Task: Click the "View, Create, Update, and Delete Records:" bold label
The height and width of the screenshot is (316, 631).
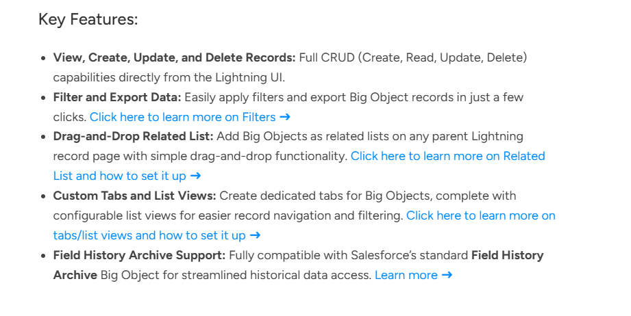Action: click(174, 57)
